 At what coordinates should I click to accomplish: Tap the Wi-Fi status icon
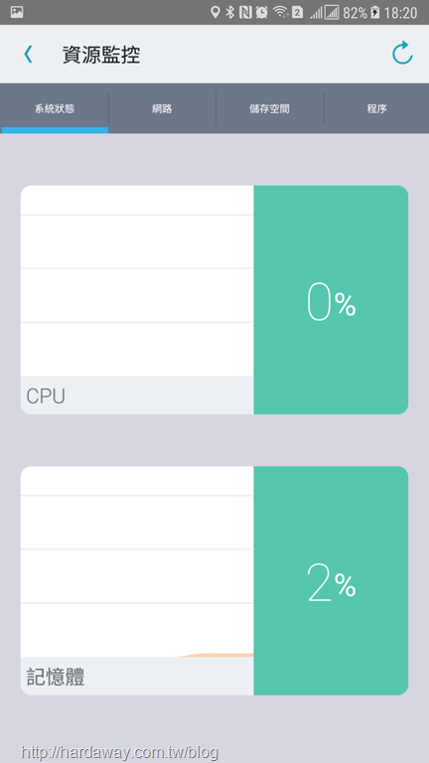tap(280, 12)
